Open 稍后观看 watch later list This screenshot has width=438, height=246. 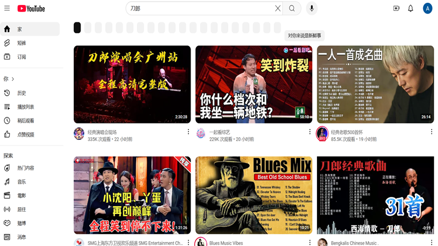tap(25, 121)
